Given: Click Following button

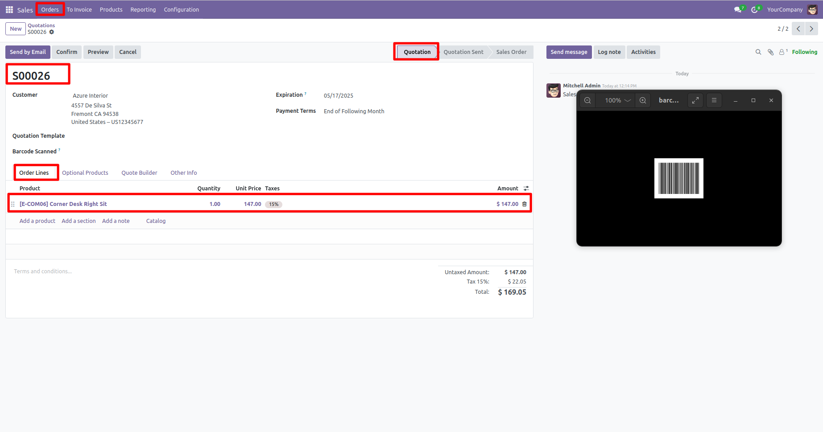Looking at the screenshot, I should coord(805,52).
